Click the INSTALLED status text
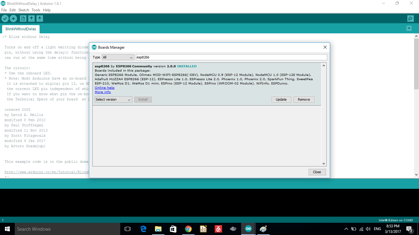419x235 pixels. coord(187,66)
